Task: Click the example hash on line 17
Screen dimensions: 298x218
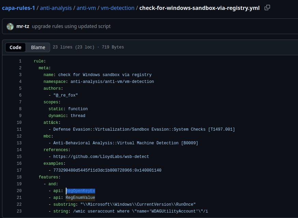Action: coord(107,170)
